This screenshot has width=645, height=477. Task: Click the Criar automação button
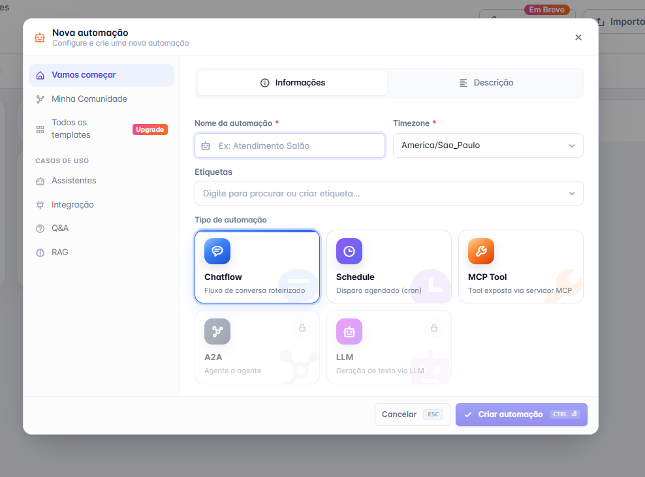pyautogui.click(x=521, y=414)
